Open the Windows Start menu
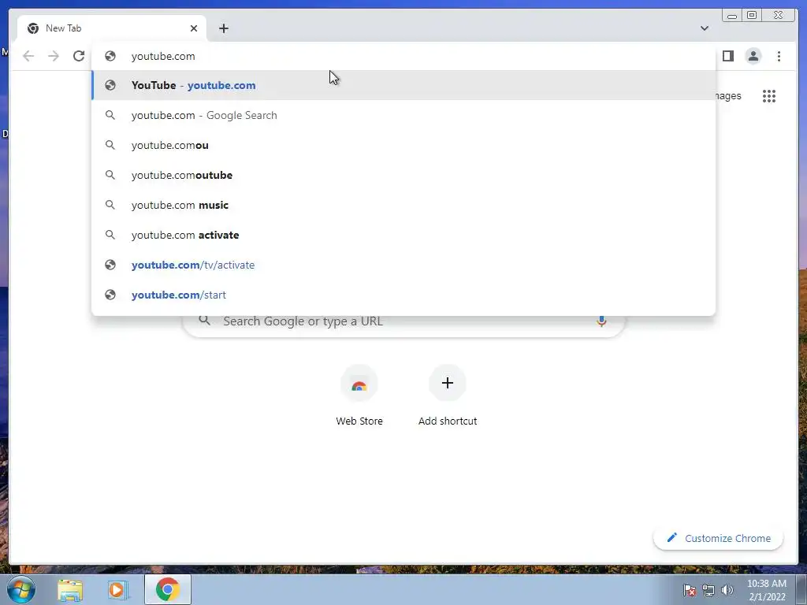807x605 pixels. click(20, 589)
